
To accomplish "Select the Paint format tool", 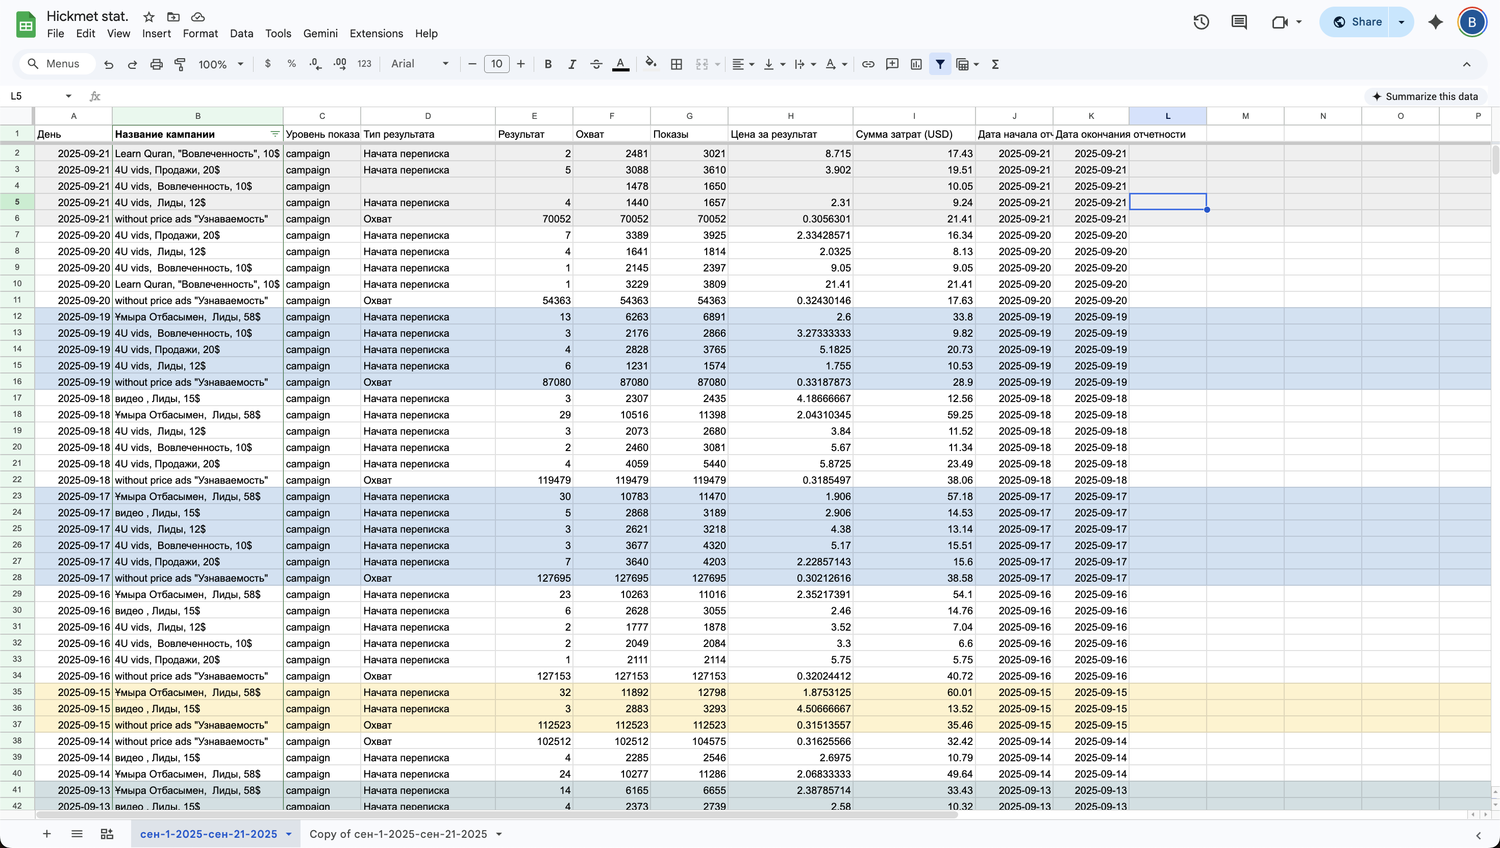I will (180, 64).
